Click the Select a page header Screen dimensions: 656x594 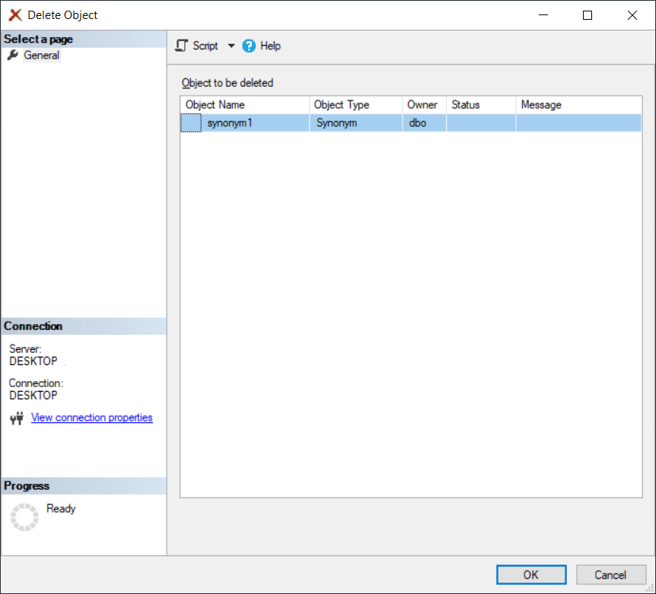84,39
